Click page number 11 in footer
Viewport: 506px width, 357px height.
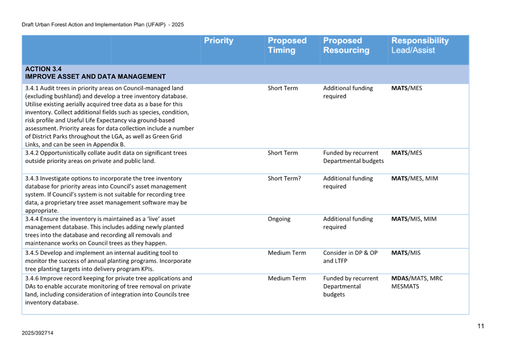pos(481,326)
